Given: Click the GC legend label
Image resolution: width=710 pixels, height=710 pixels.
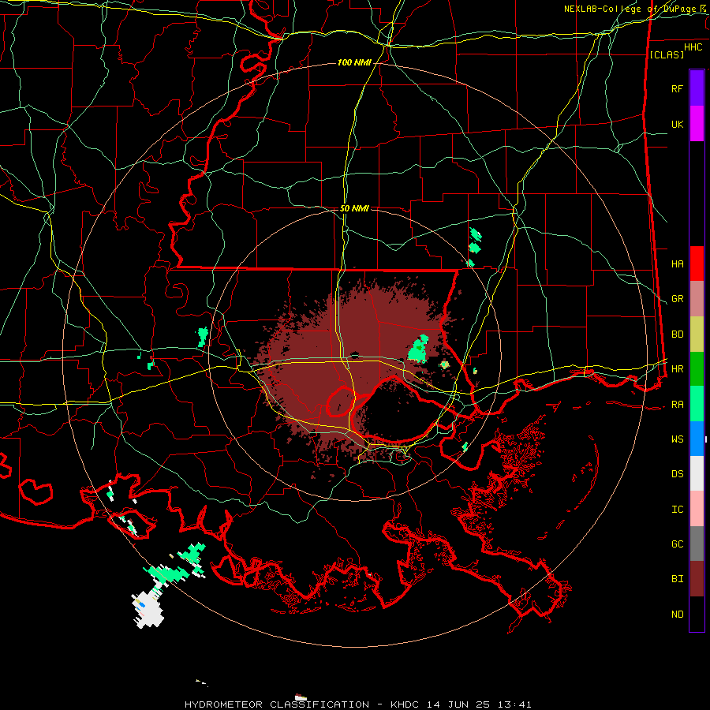Looking at the screenshot, I should coord(677,544).
